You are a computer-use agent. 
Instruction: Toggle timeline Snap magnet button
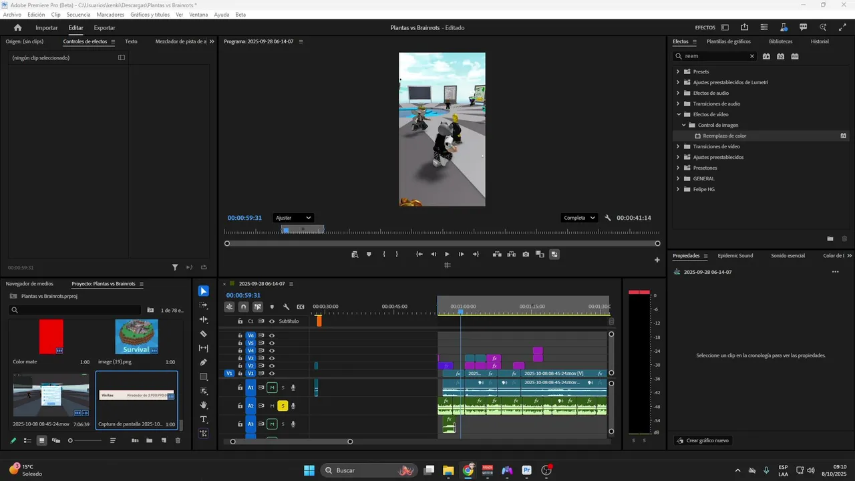(243, 307)
